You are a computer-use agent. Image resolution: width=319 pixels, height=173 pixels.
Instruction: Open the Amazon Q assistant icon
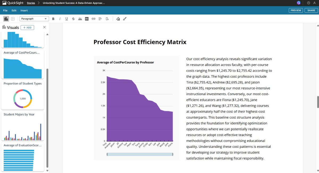299,3
